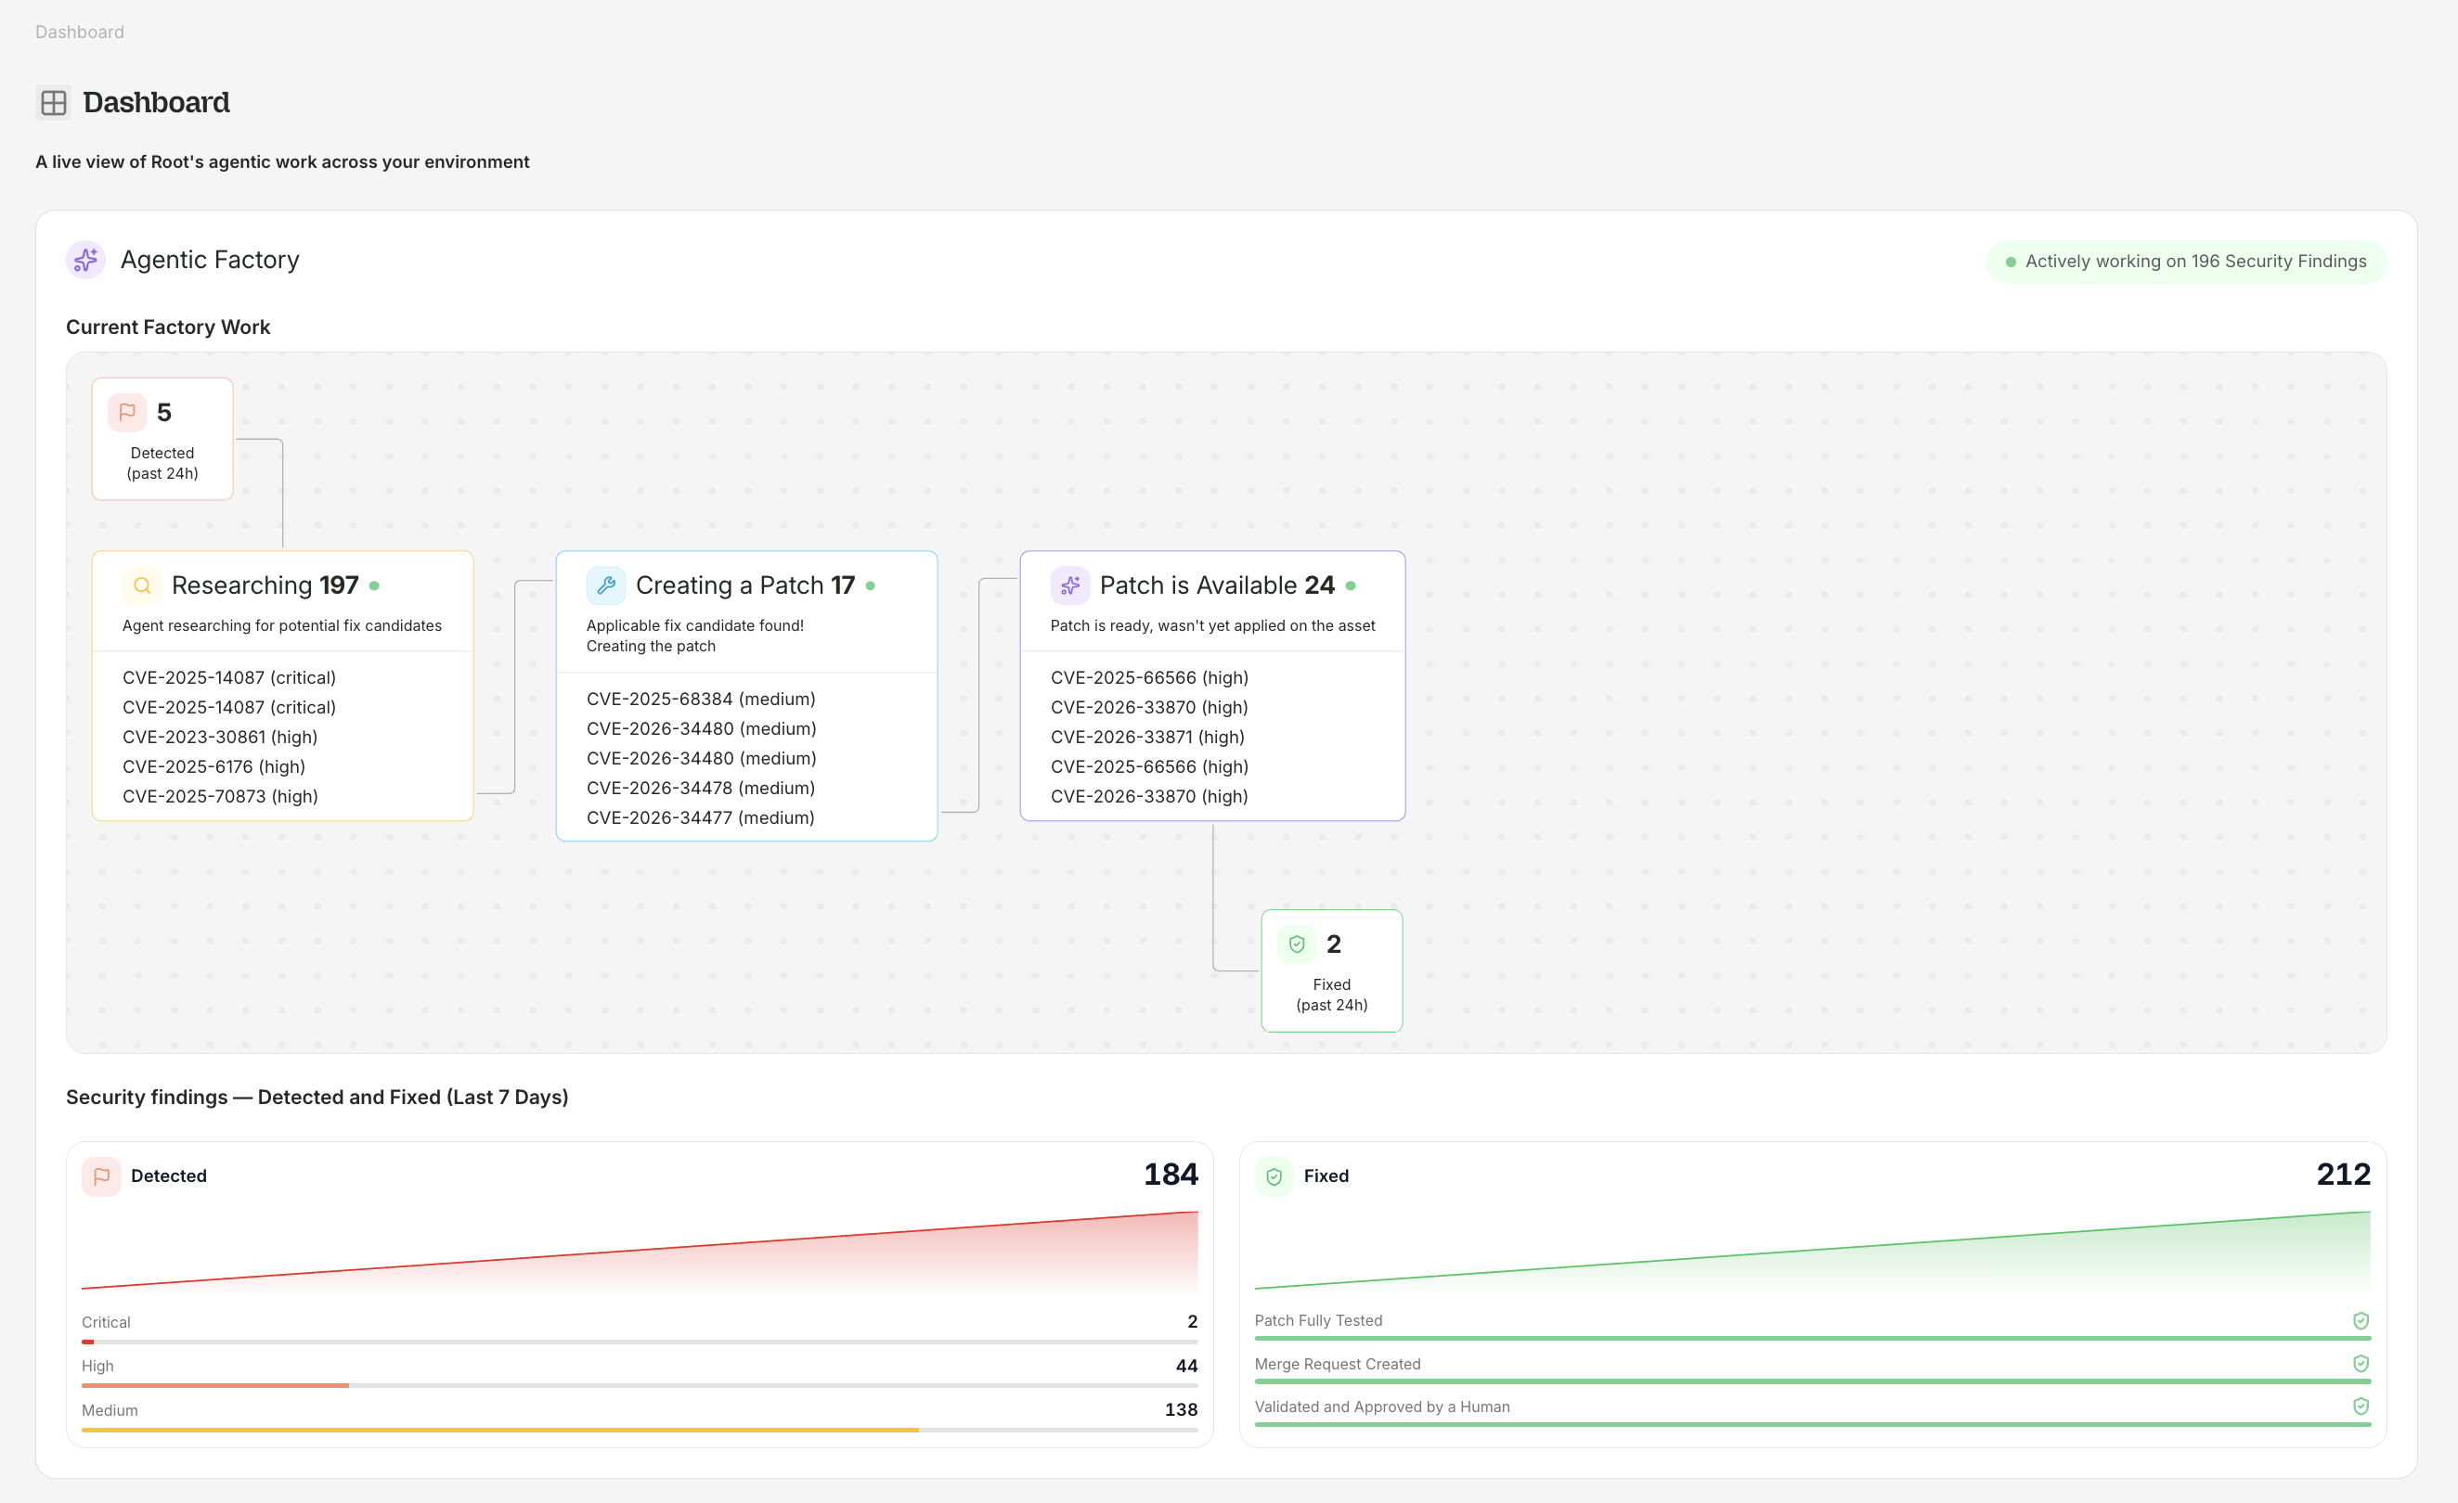Select CVE-2025-68384 (medium) in Creating a Patch
Viewport: 2458px width, 1503px height.
click(700, 700)
